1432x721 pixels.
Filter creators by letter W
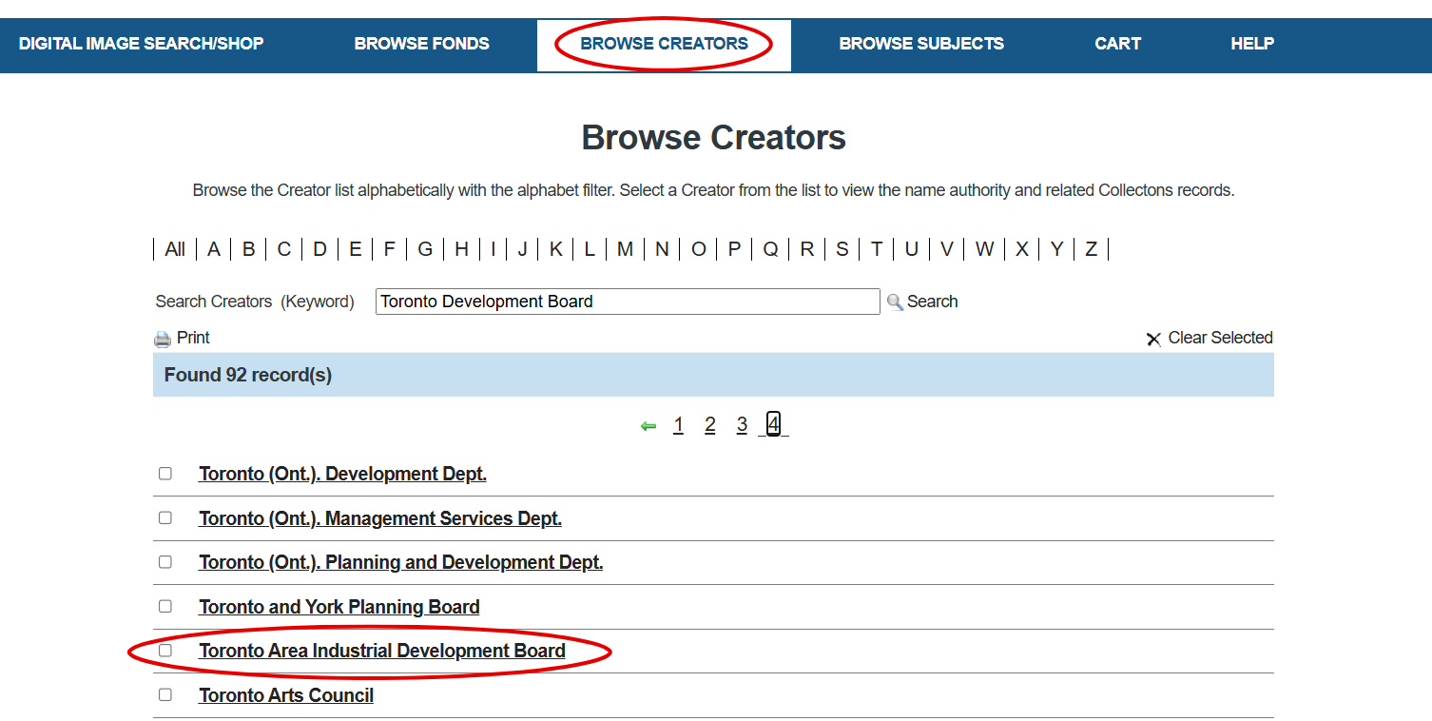pos(984,249)
